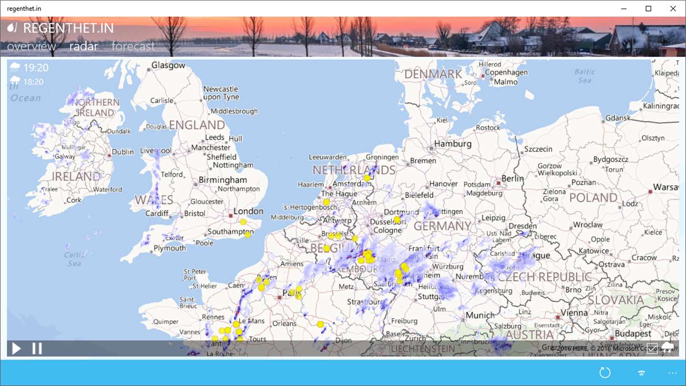Click the Plymouth city label
The height and width of the screenshot is (386, 686).
point(170,248)
